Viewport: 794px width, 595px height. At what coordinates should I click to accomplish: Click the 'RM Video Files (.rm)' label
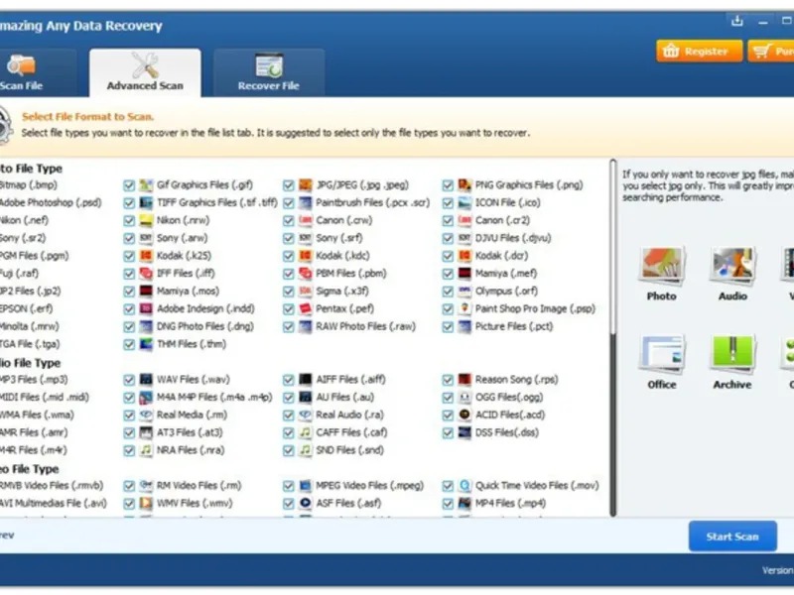pos(199,486)
